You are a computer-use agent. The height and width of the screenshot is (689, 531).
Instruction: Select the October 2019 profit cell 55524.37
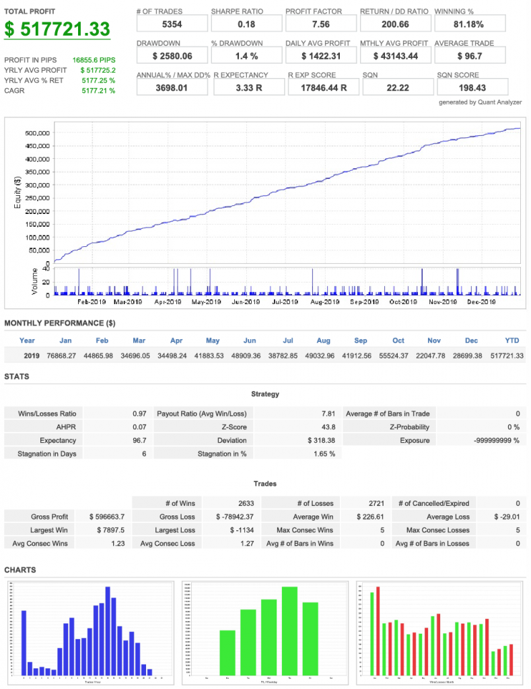397,355
